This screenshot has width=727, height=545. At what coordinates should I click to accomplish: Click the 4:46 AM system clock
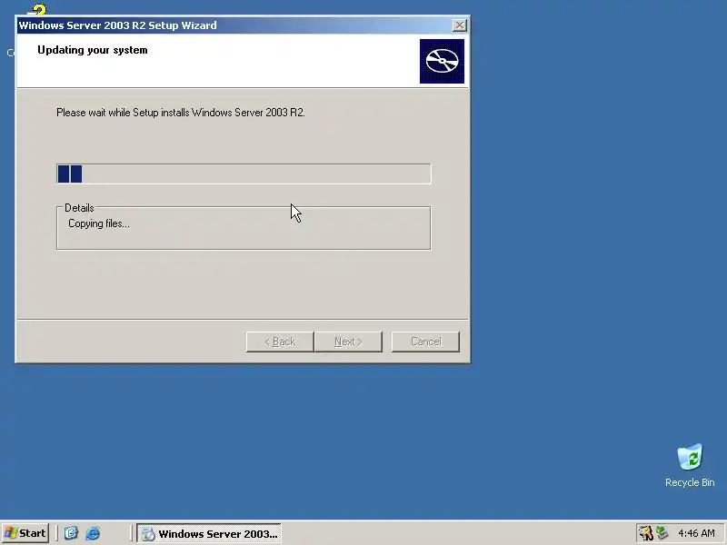(x=696, y=533)
